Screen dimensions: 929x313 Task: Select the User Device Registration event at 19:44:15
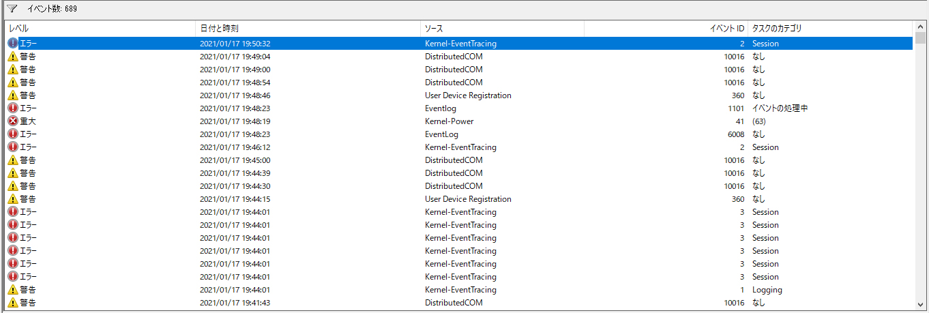pos(468,199)
